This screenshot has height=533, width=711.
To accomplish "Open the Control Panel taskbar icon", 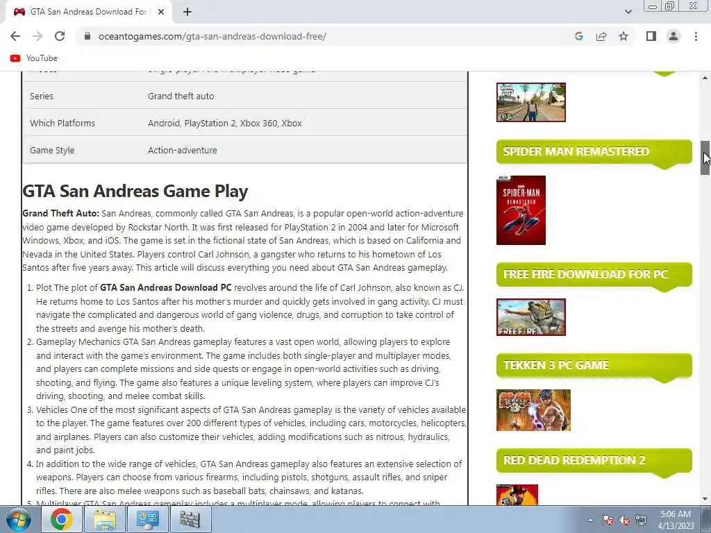I will 147,519.
